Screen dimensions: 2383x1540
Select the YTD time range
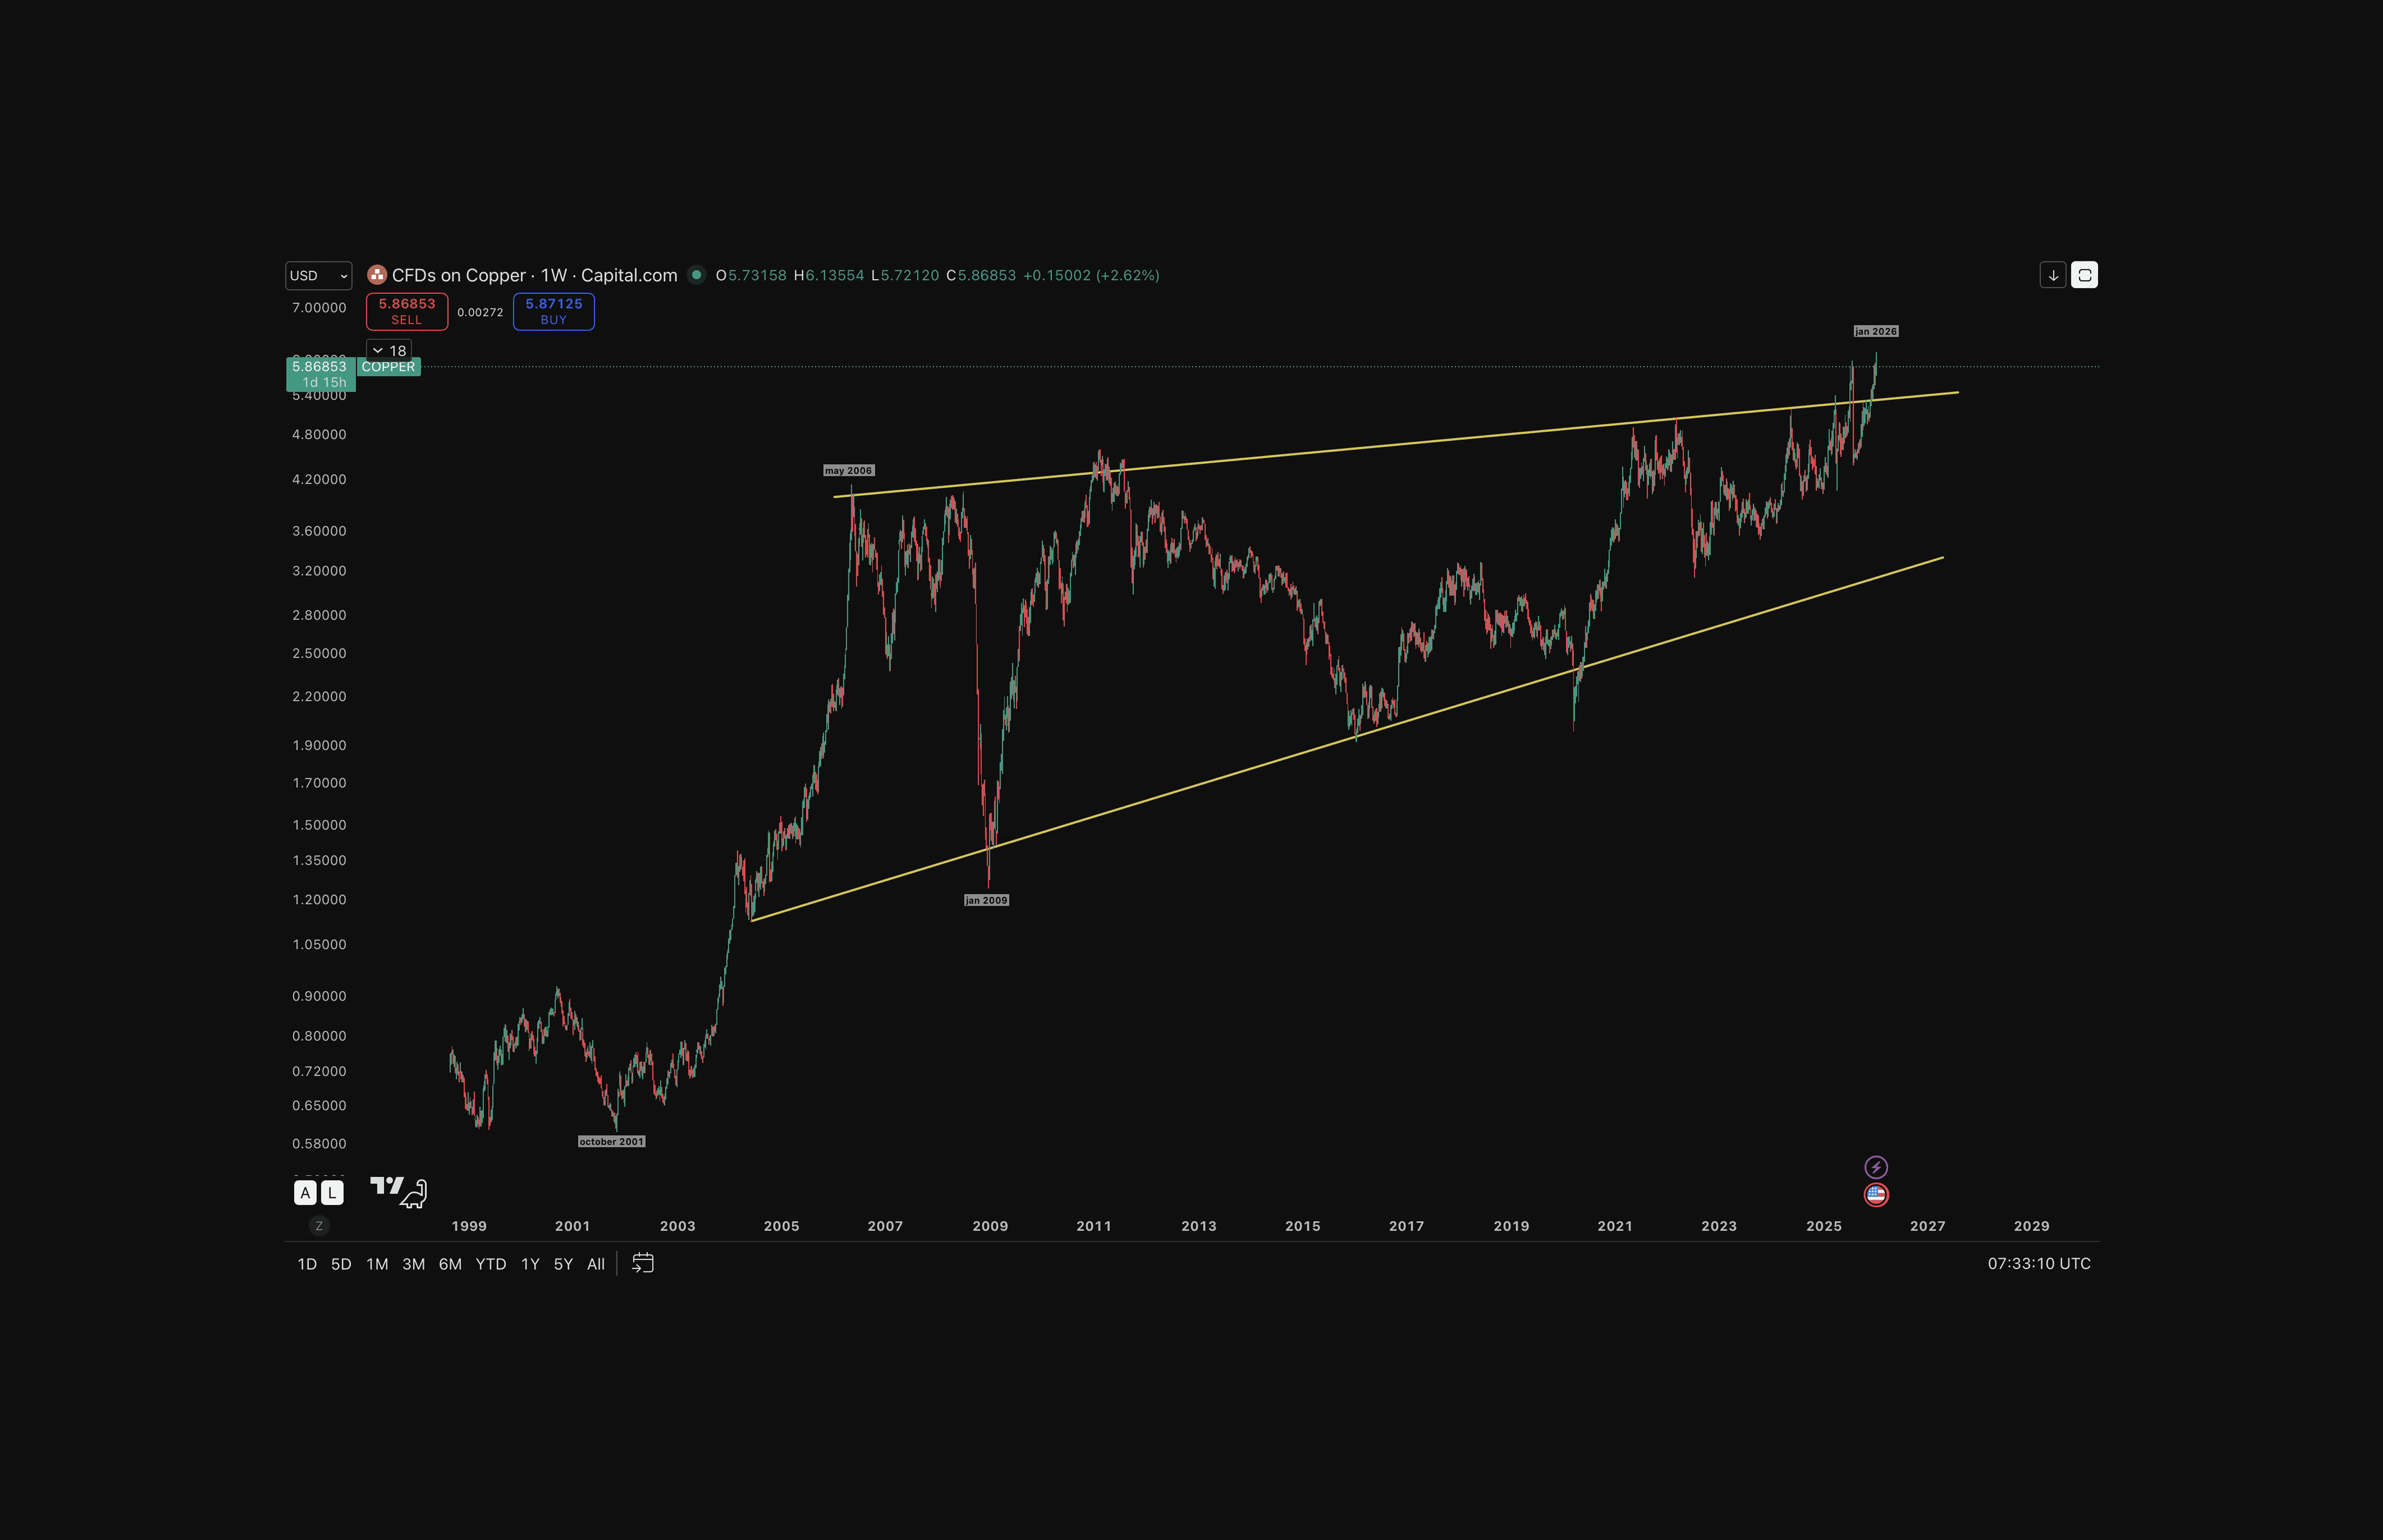[x=490, y=1264]
